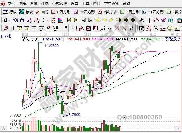Screen dimensions: 182x133
Task: Jump to last bar with olive arrow
Action: [76, 20]
